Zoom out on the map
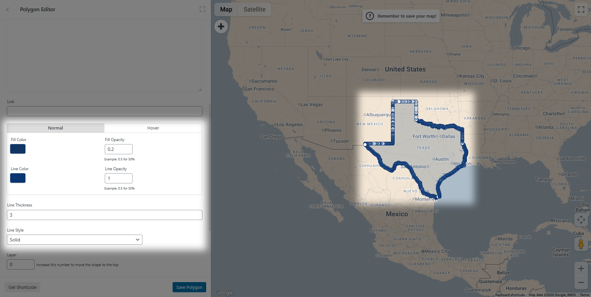This screenshot has width=591, height=297. point(581,282)
